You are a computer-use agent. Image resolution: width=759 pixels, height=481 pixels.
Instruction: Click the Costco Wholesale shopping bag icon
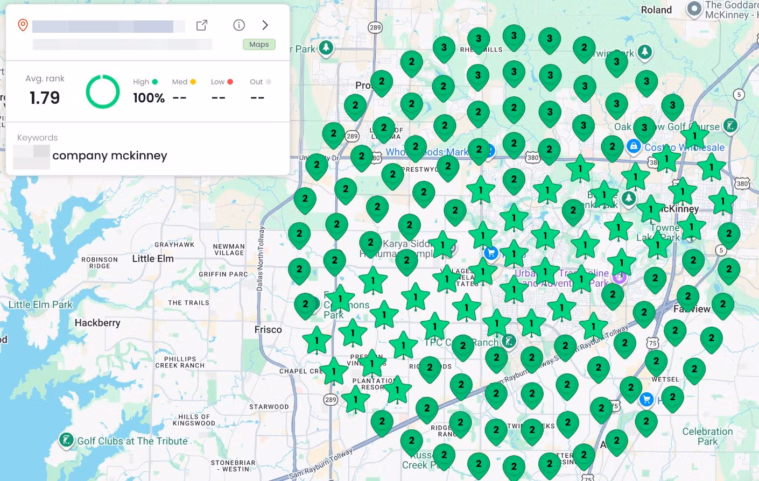(x=634, y=146)
